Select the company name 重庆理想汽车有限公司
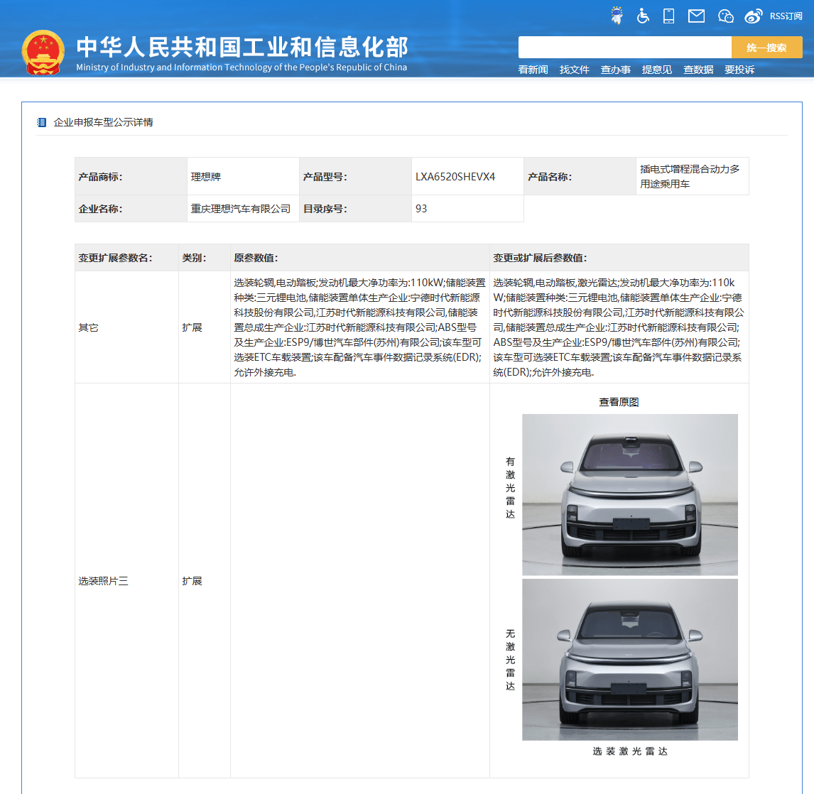Viewport: 814px width, 794px height. coord(240,209)
